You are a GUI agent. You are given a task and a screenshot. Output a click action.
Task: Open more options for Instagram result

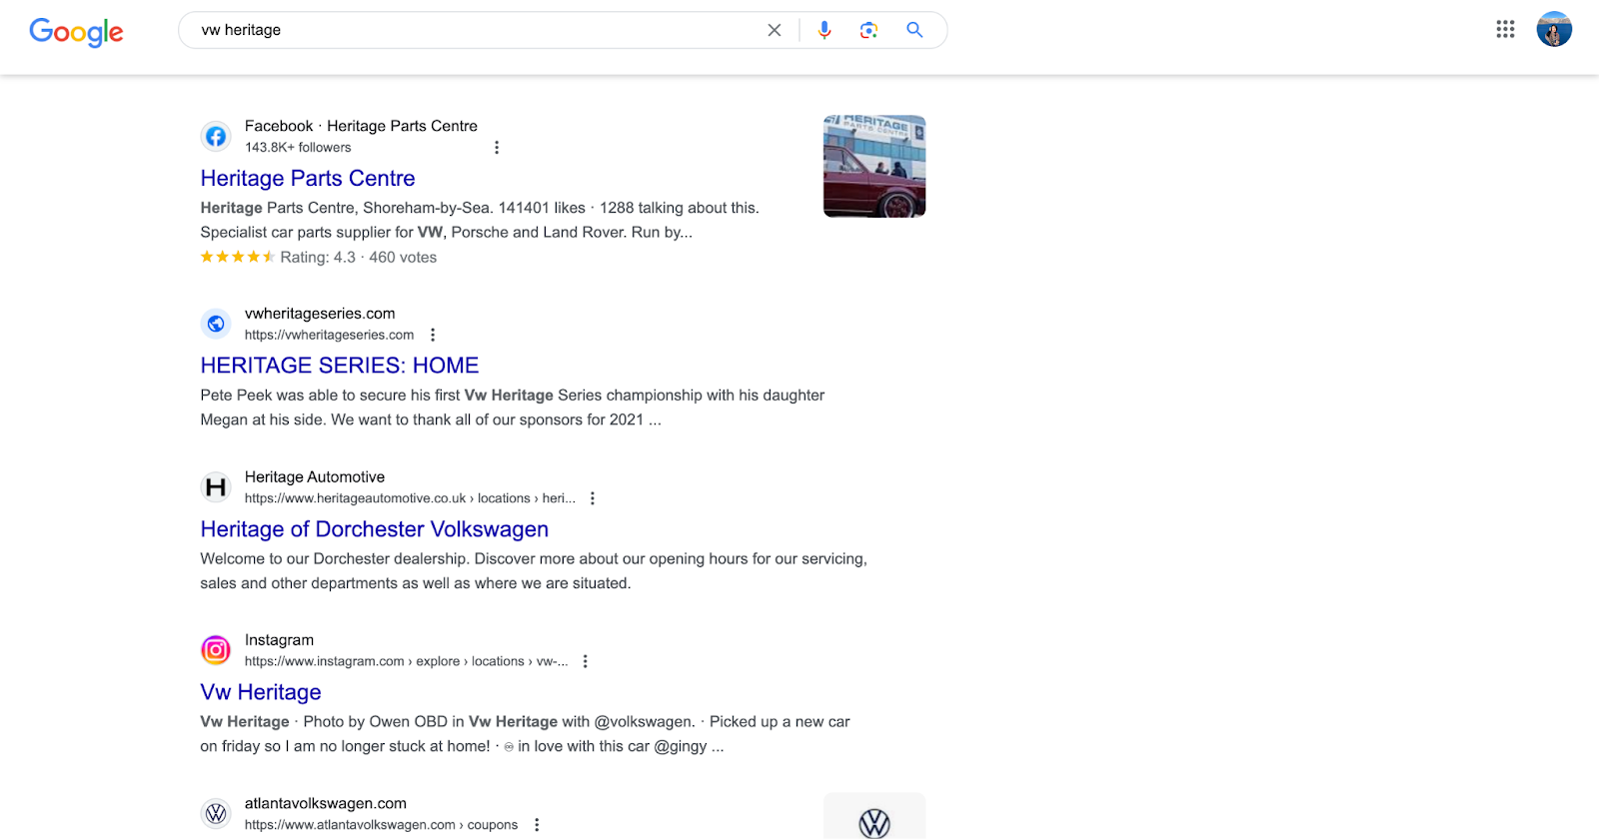(x=586, y=661)
